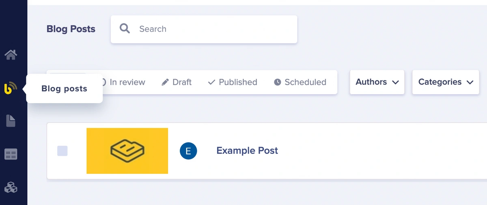Show only Published posts
The image size is (487, 205).
point(233,82)
